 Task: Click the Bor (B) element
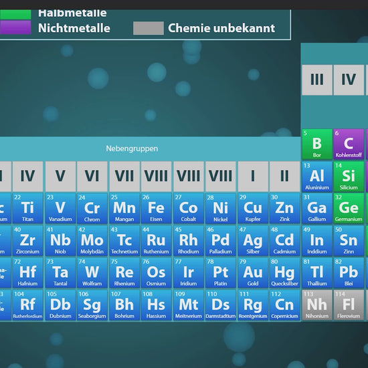point(317,144)
